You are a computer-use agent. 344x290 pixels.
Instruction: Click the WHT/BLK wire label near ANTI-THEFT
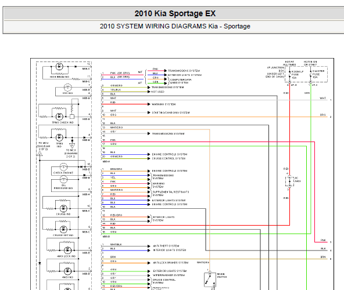coord(116,244)
